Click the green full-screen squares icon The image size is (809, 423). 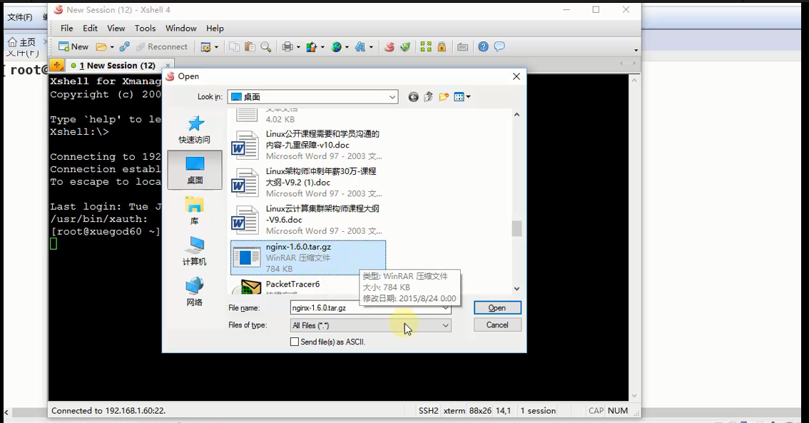426,47
